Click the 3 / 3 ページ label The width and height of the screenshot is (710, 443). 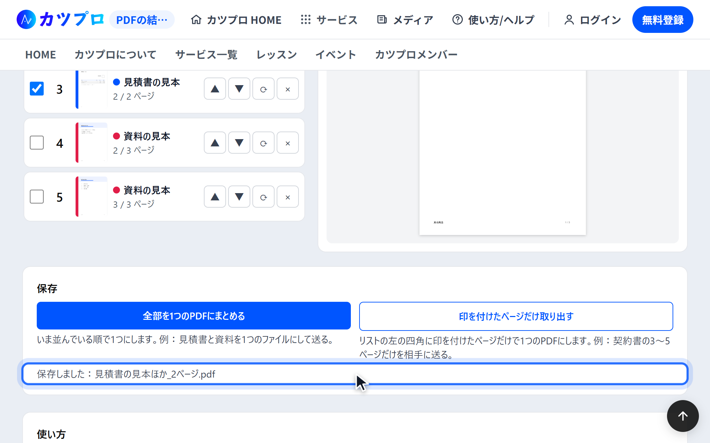pyautogui.click(x=134, y=204)
